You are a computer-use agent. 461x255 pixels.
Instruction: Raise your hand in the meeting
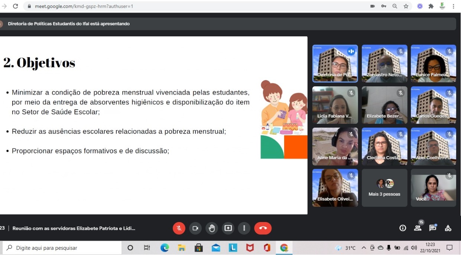[212, 228]
